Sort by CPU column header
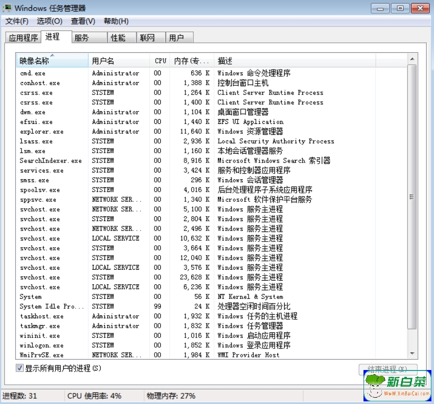This screenshot has height=404, width=434. pyautogui.click(x=160, y=60)
